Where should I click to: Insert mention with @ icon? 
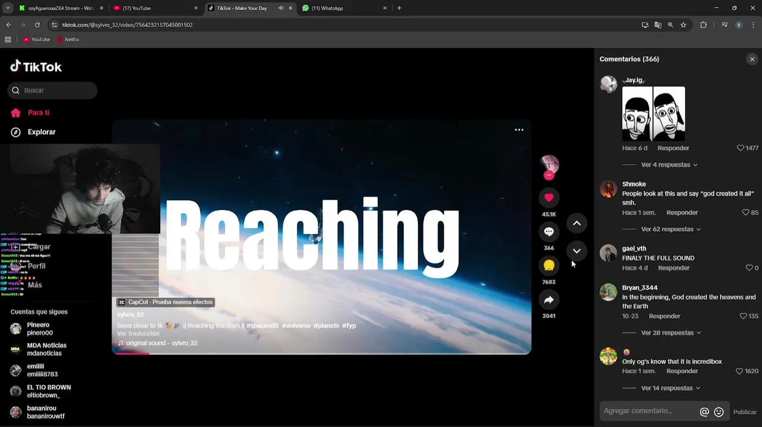704,412
